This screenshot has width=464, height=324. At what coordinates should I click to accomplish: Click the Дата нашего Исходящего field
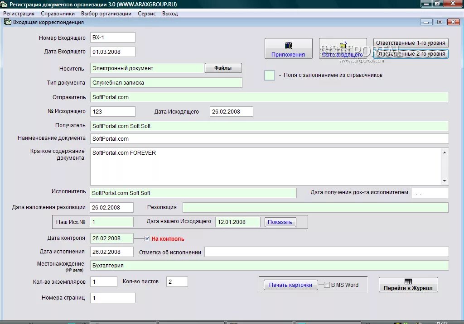coord(237,222)
